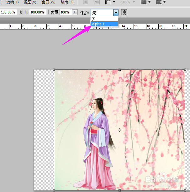Select Alpha 1 in the protect list
190x192 pixels.
click(104, 24)
